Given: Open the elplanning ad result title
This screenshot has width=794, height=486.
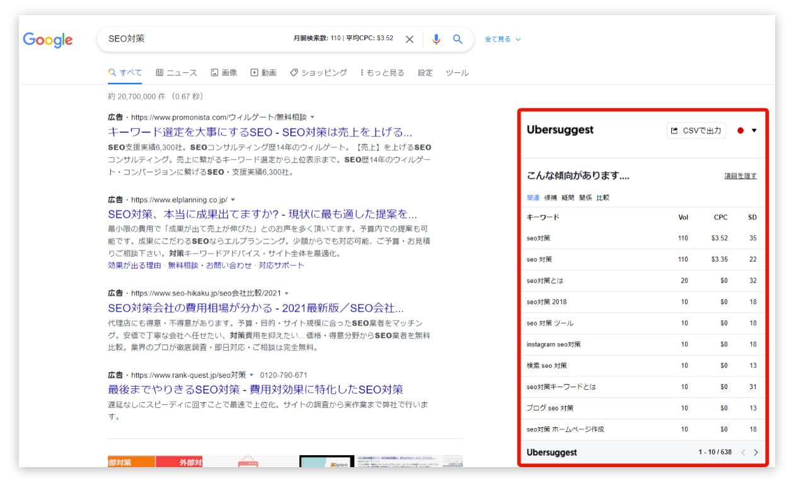Looking at the screenshot, I should (262, 214).
